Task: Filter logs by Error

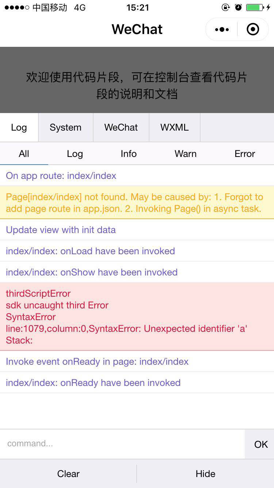Action: point(245,154)
